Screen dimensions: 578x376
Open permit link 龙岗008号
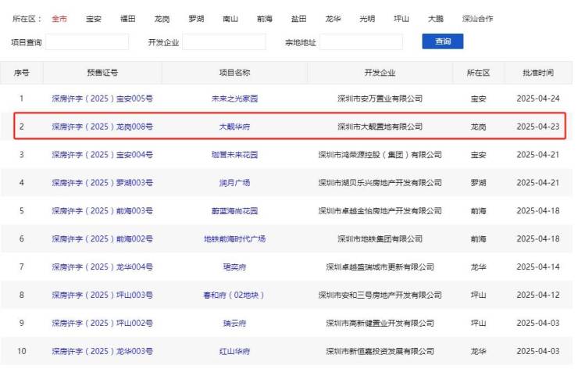pos(102,127)
